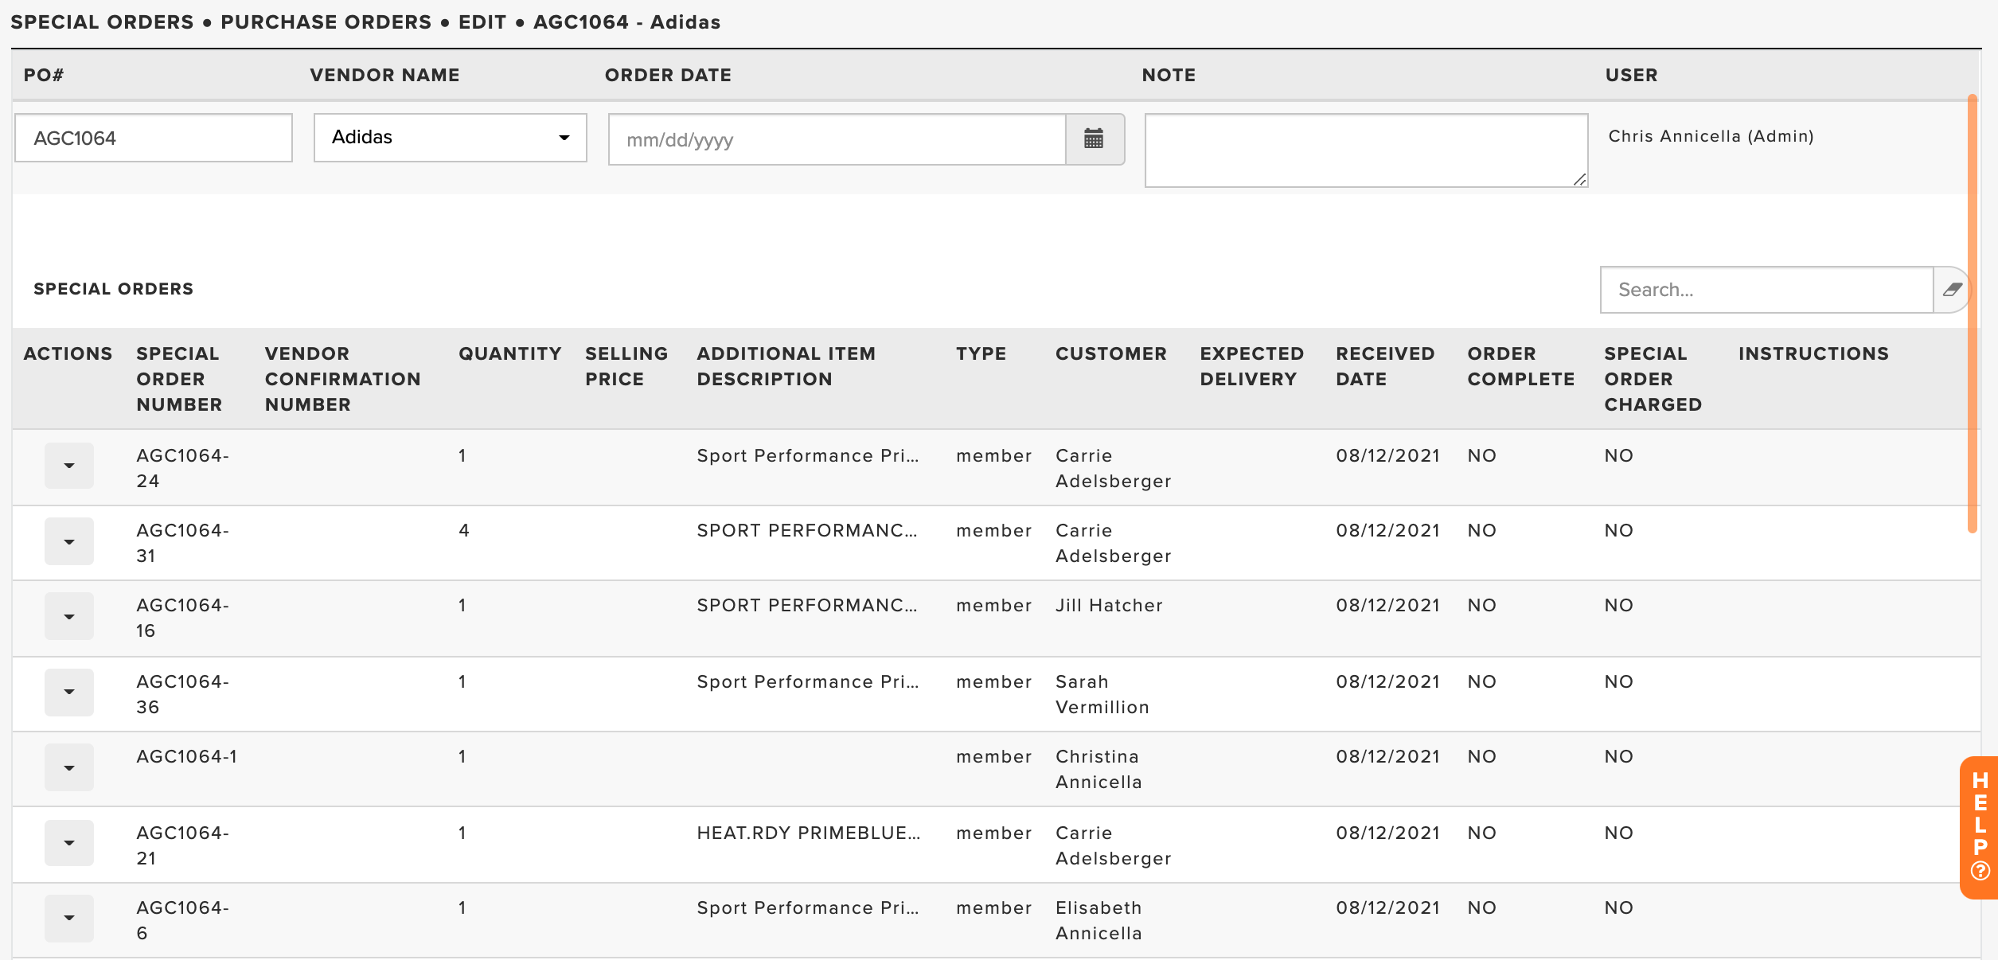Viewport: 1998px width, 960px height.
Task: Click into the Note text area
Action: point(1366,150)
